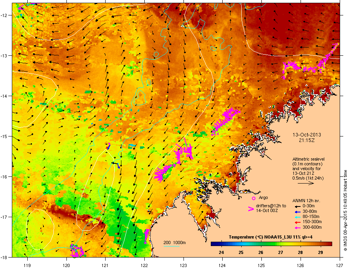Click longitude axis label 120
The width and height of the screenshot is (348, 269).
66,265
